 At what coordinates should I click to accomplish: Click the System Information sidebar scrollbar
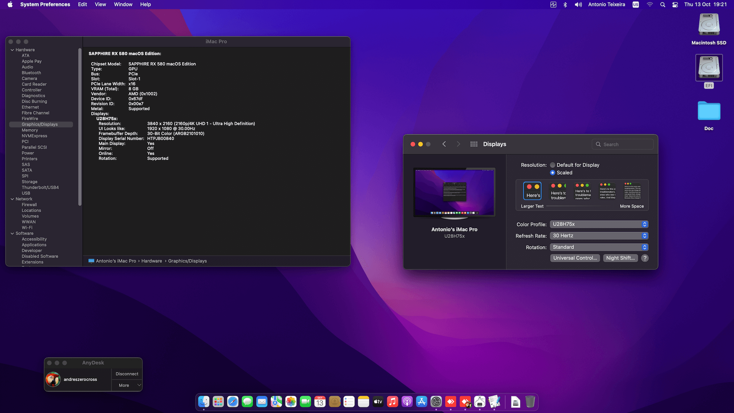click(x=80, y=127)
